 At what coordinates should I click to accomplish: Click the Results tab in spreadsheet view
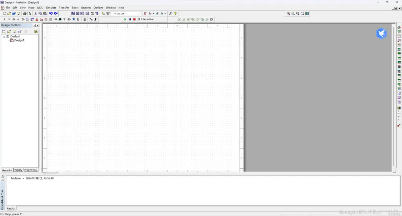[x=11, y=208]
